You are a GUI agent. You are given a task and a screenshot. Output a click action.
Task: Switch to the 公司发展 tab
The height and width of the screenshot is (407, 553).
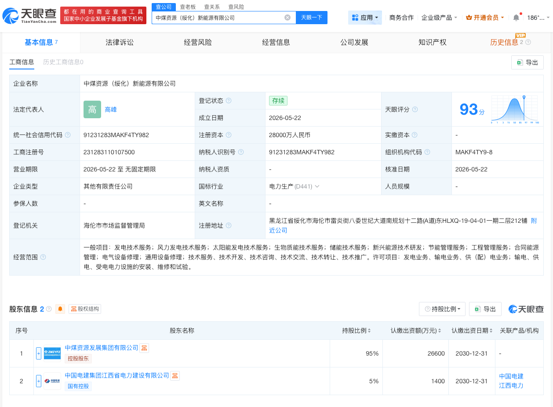click(354, 42)
